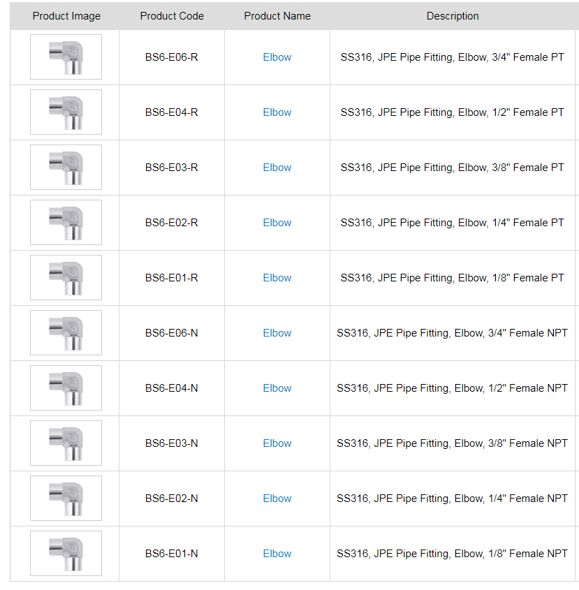Screen dimensions: 579x590
Task: Follow the Elbow link in the BS6-E04-R row
Action: (x=277, y=112)
